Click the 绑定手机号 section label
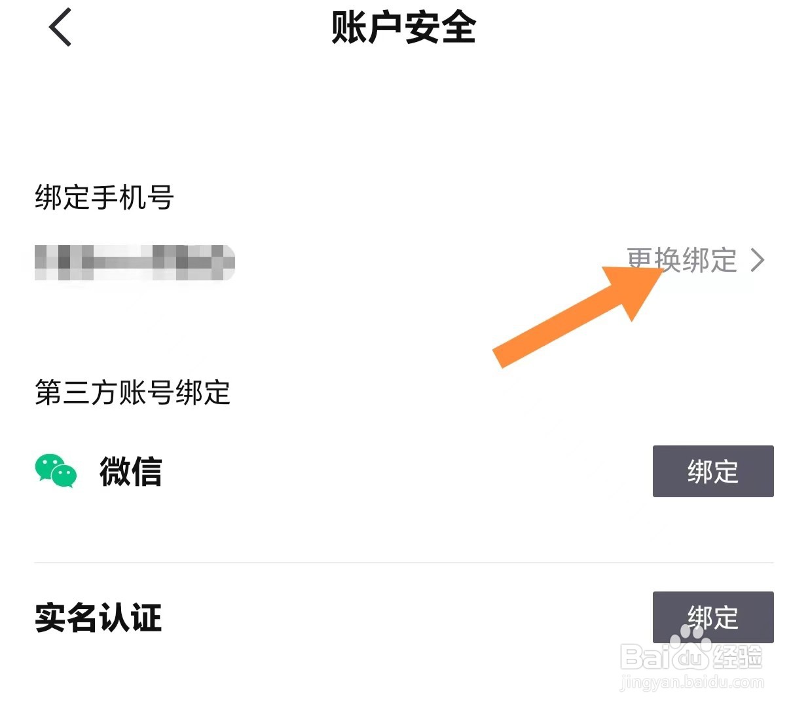Image resolution: width=808 pixels, height=710 pixels. pyautogui.click(x=104, y=197)
